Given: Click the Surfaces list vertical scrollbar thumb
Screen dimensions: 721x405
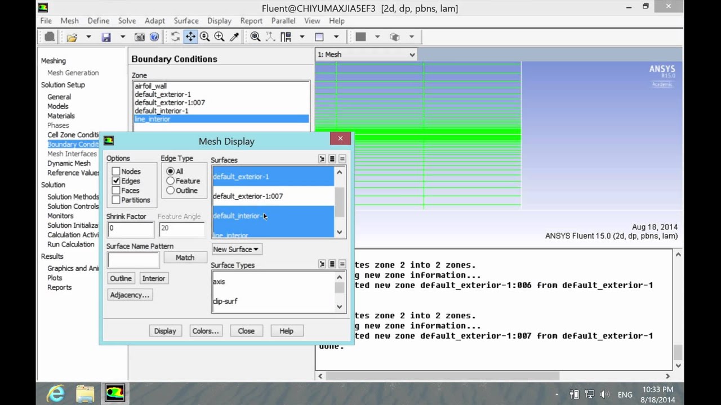Looking at the screenshot, I should [x=339, y=202].
